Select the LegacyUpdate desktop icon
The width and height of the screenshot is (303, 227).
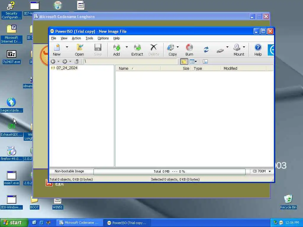coord(12,105)
